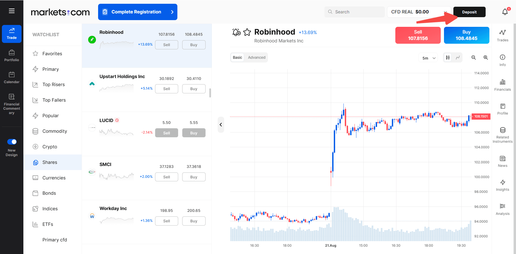Click the instruments list scrollbar
The height and width of the screenshot is (254, 516).
tap(210, 93)
